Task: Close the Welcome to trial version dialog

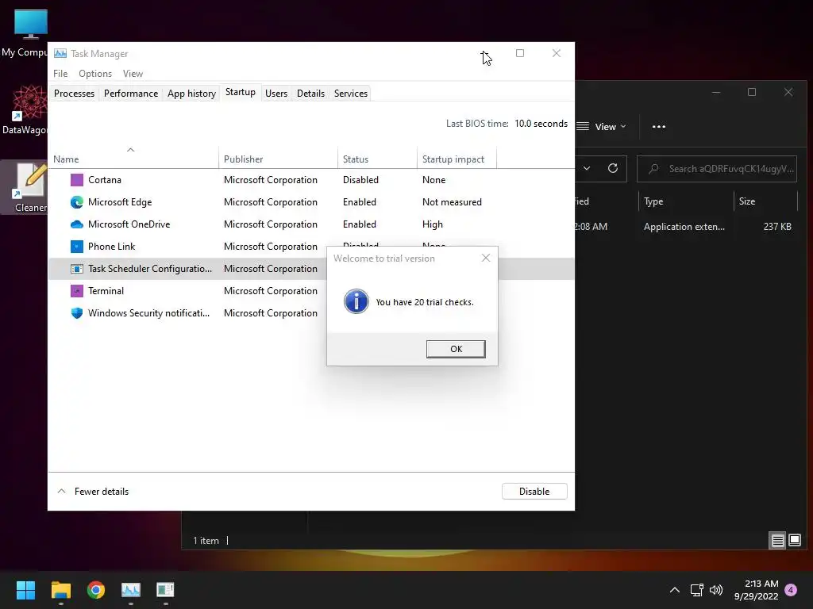Action: [486, 258]
